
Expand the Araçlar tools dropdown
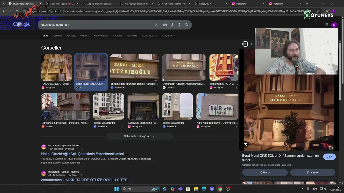pos(167,36)
